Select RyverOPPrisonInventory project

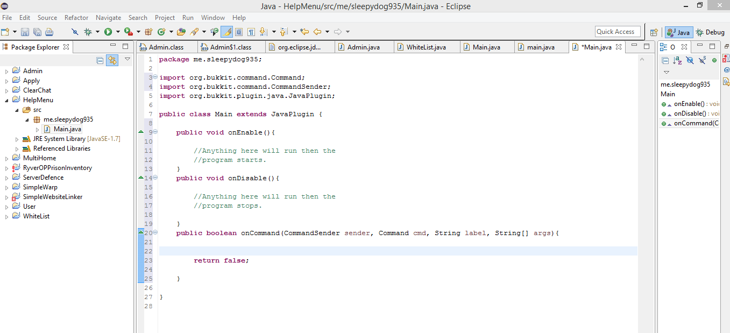pos(57,168)
